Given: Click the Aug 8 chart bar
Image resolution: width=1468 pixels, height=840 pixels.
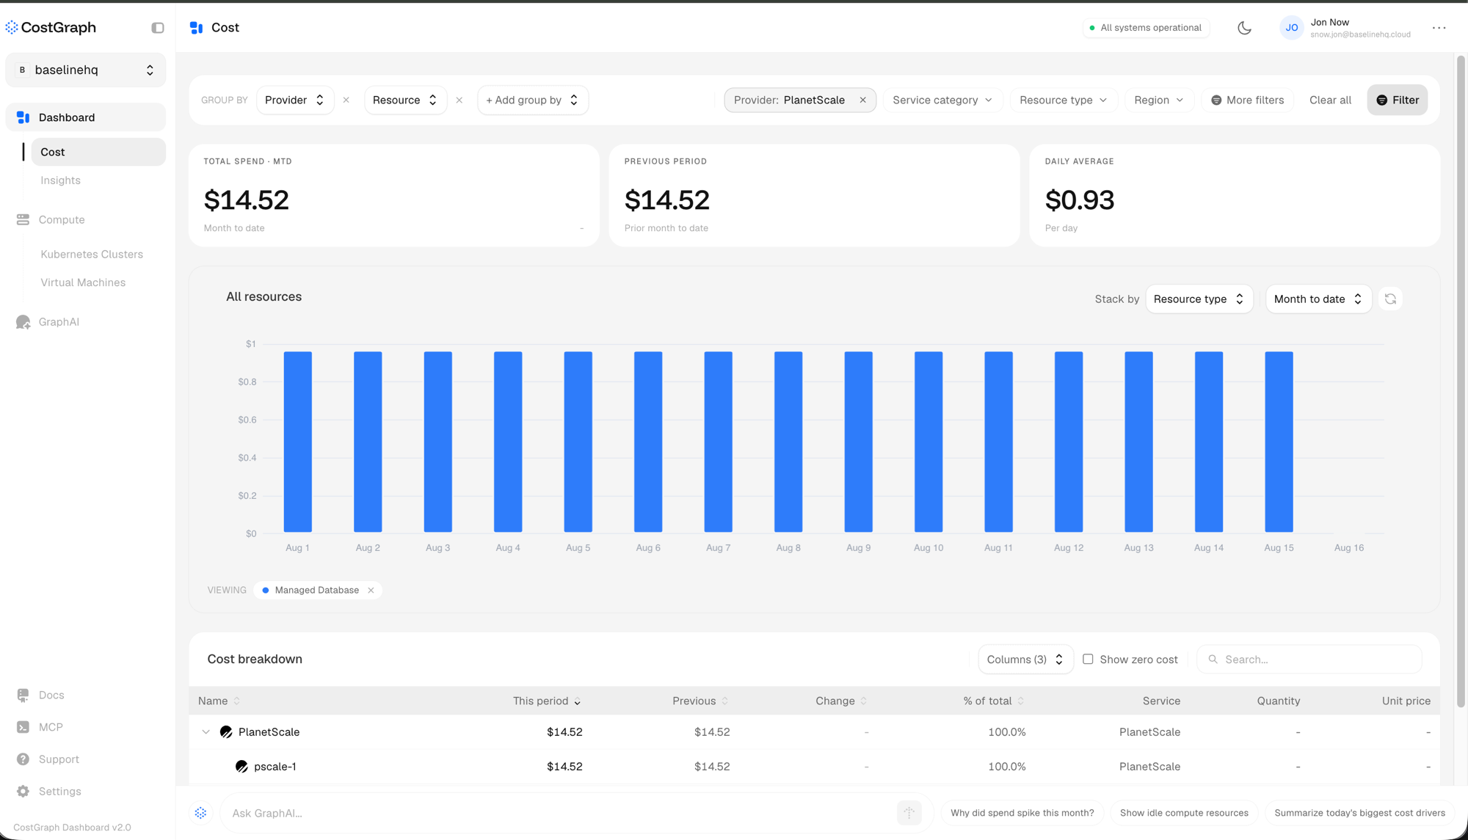Looking at the screenshot, I should coord(788,442).
